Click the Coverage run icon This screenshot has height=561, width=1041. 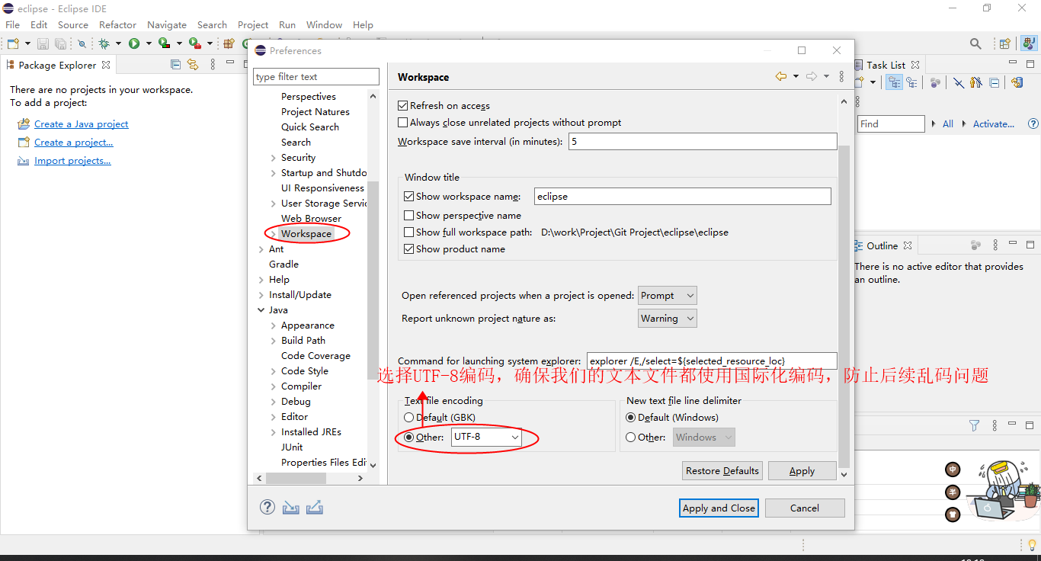click(164, 44)
